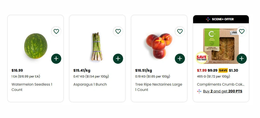This screenshot has width=260, height=118.
Task: Add Watermelon Seedless to cart
Action: pyautogui.click(x=56, y=59)
